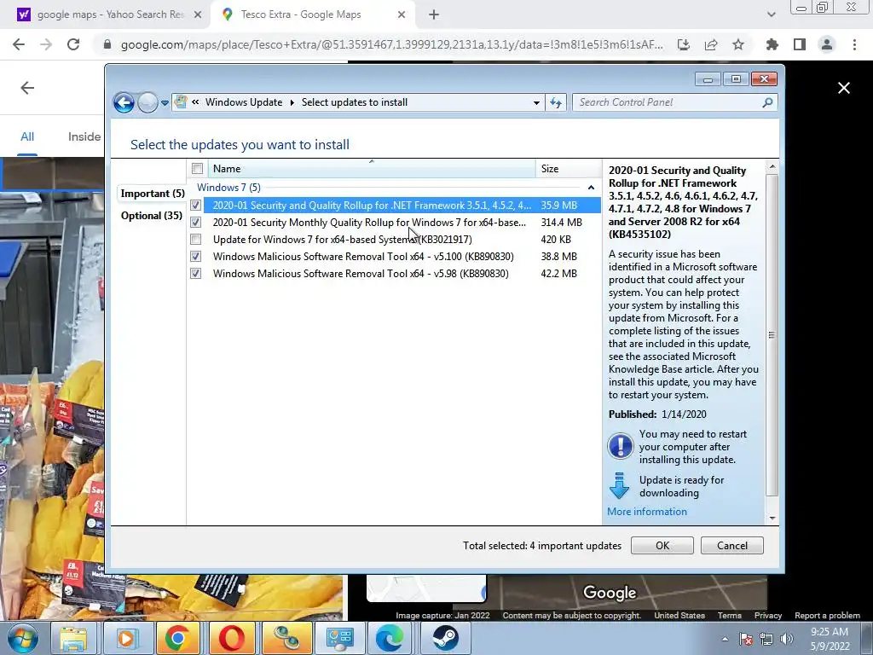Expand the address bar history dropdown
The height and width of the screenshot is (655, 873).
point(536,102)
